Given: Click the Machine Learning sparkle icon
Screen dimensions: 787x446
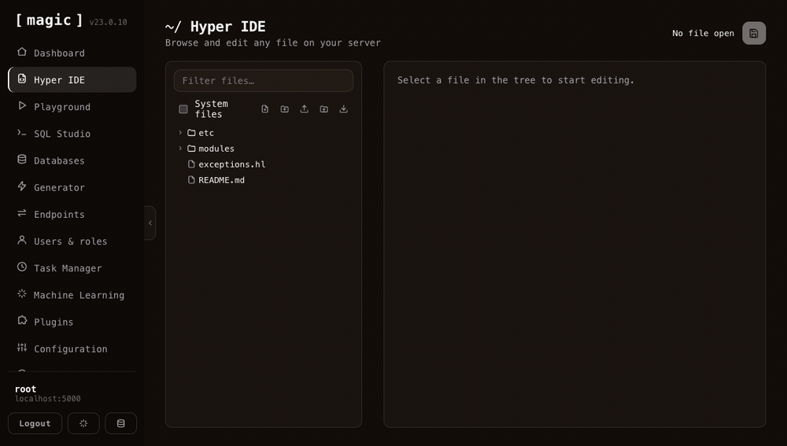Looking at the screenshot, I should (21, 294).
